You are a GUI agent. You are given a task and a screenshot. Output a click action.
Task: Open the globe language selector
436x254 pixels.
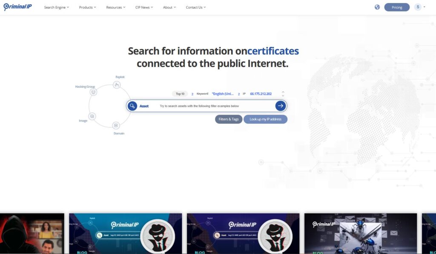click(377, 7)
